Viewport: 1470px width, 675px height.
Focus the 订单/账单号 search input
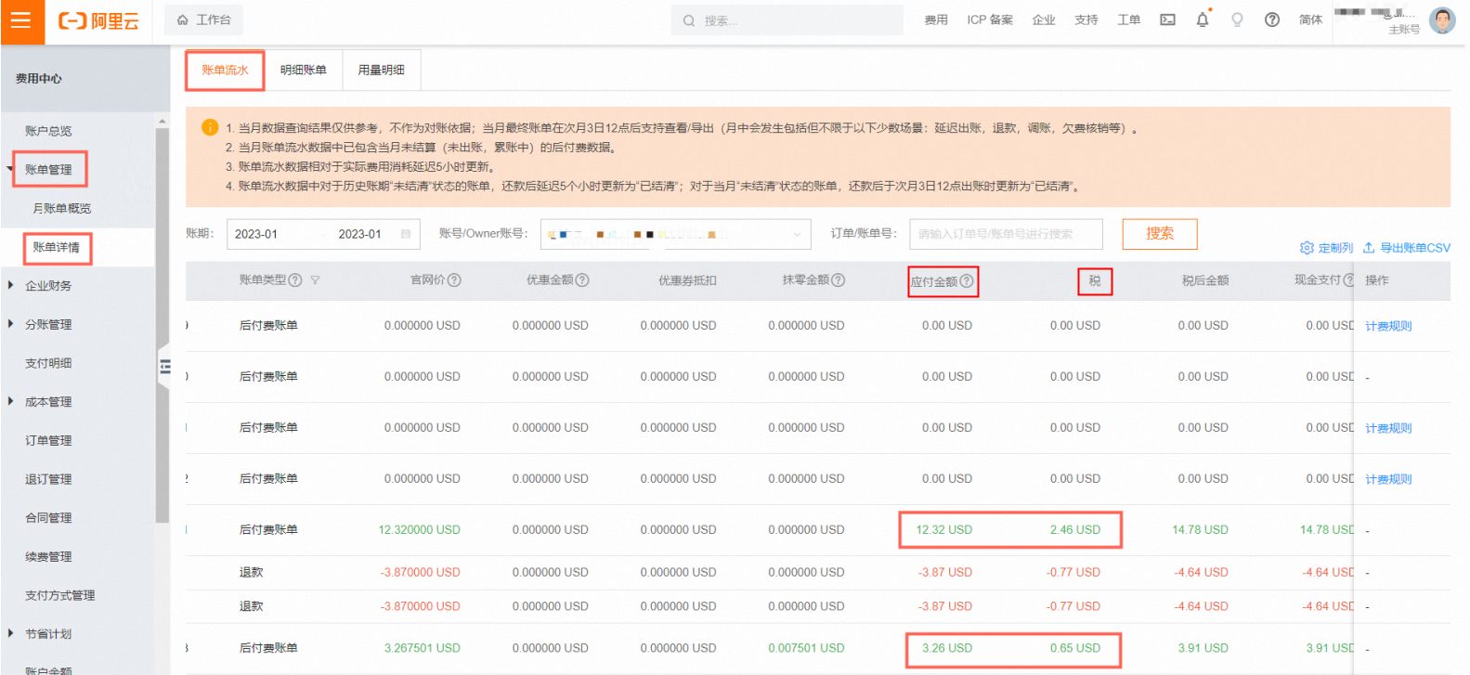[1006, 234]
